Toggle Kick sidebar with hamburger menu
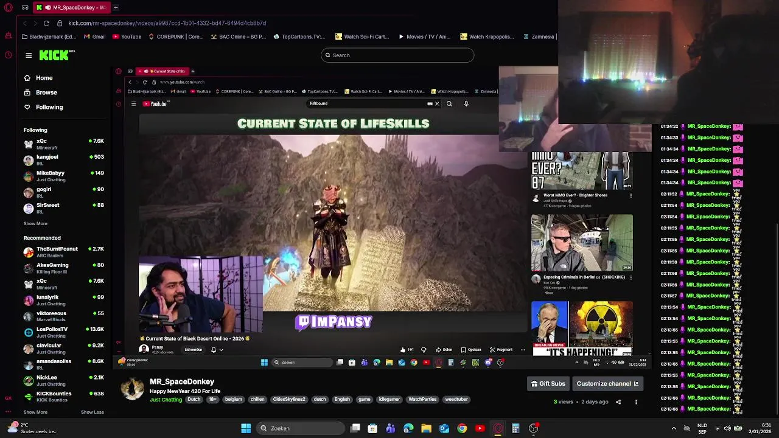 pos(29,55)
